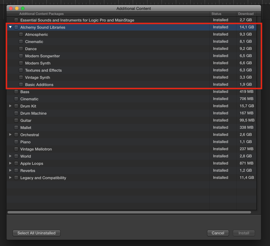The width and height of the screenshot is (270, 246).
Task: Click the 99,5 MB size for Guitar
Action: (247, 120)
